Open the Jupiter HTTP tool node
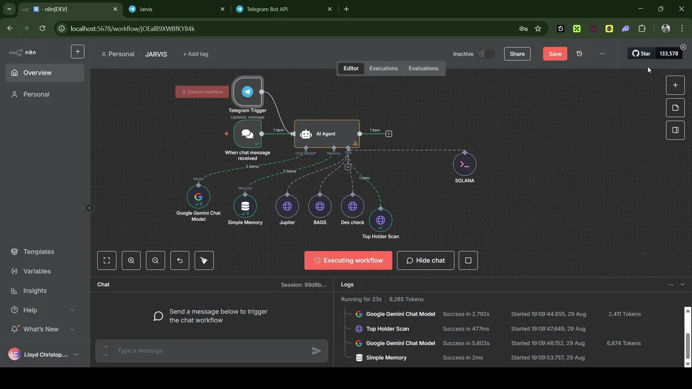The height and width of the screenshot is (389, 692). 287,206
